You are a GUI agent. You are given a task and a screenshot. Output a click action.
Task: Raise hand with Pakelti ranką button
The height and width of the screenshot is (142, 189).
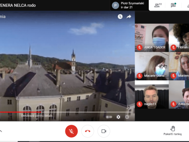[172, 131]
